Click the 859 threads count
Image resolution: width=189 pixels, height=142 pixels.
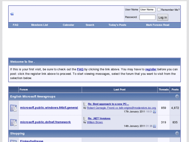coord(164,108)
